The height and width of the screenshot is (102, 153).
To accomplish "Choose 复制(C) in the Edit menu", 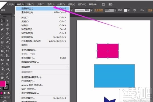I will coord(43,22).
